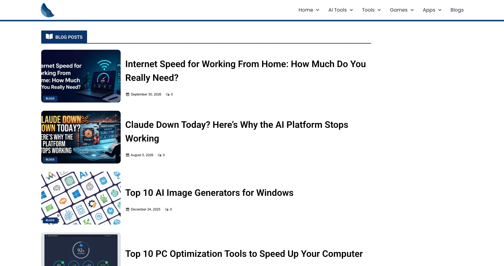Image resolution: width=504 pixels, height=266 pixels.
Task: Open the Home nav item
Action: click(x=306, y=10)
